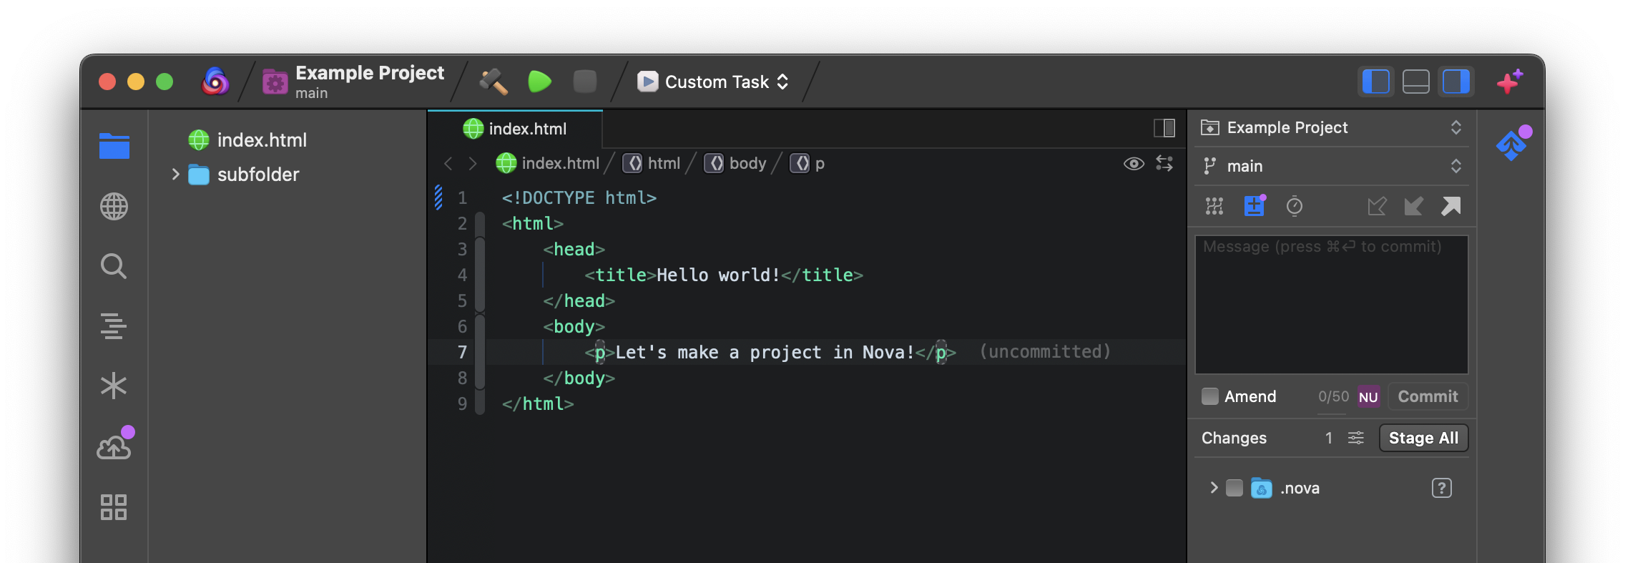
Task: Click the compare changes arrows icon
Action: 1164,164
